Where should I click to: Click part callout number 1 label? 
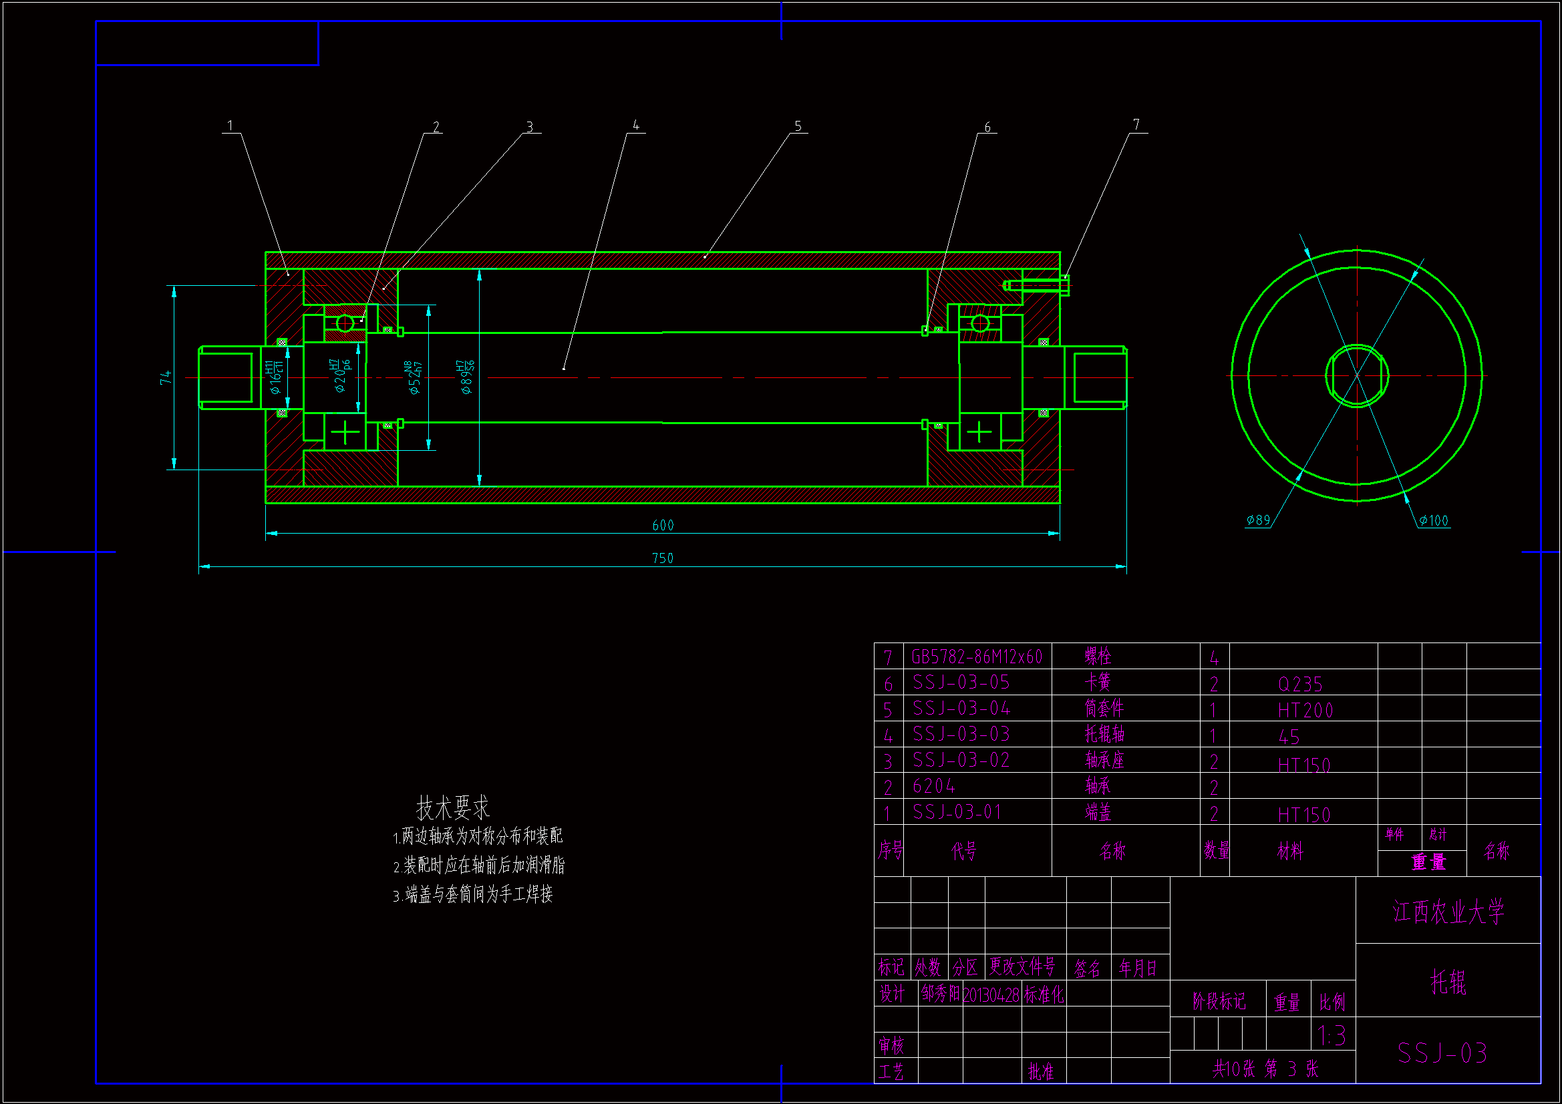230,126
